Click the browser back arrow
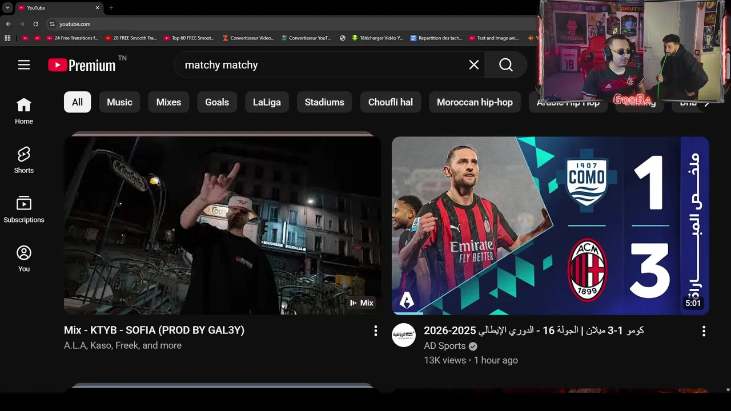 point(8,24)
